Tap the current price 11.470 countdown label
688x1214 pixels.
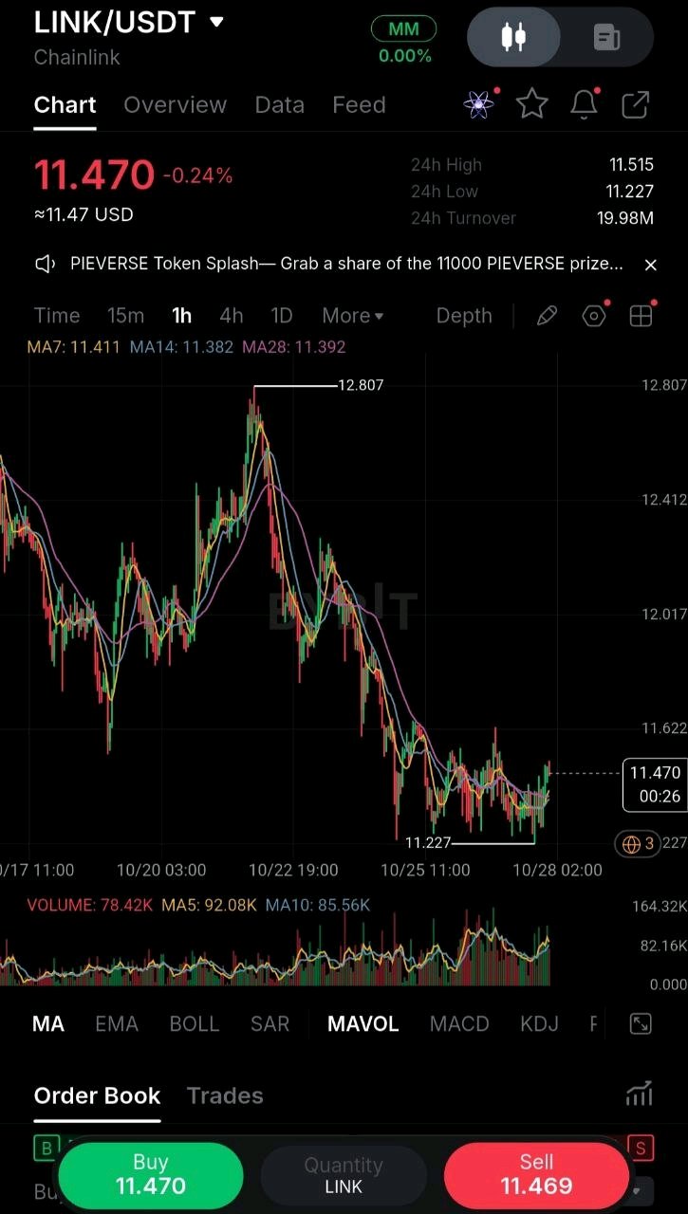[654, 785]
